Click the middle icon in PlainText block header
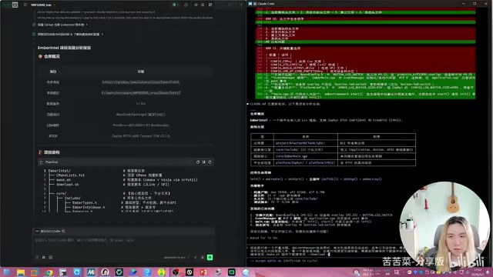The height and width of the screenshot is (277, 493). coord(203,162)
